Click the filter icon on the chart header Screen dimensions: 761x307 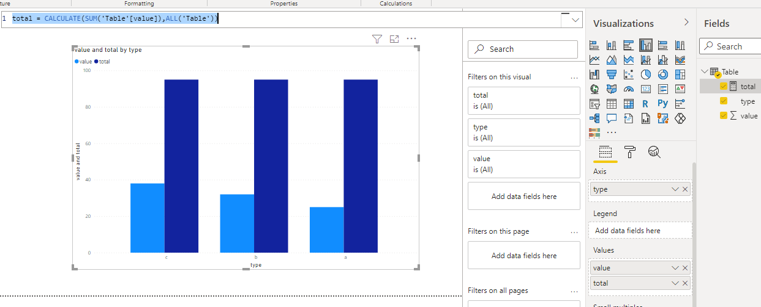[x=377, y=39]
